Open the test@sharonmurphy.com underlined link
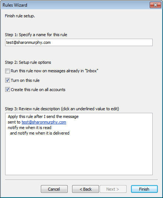This screenshot has height=198, width=163. click(x=44, y=122)
